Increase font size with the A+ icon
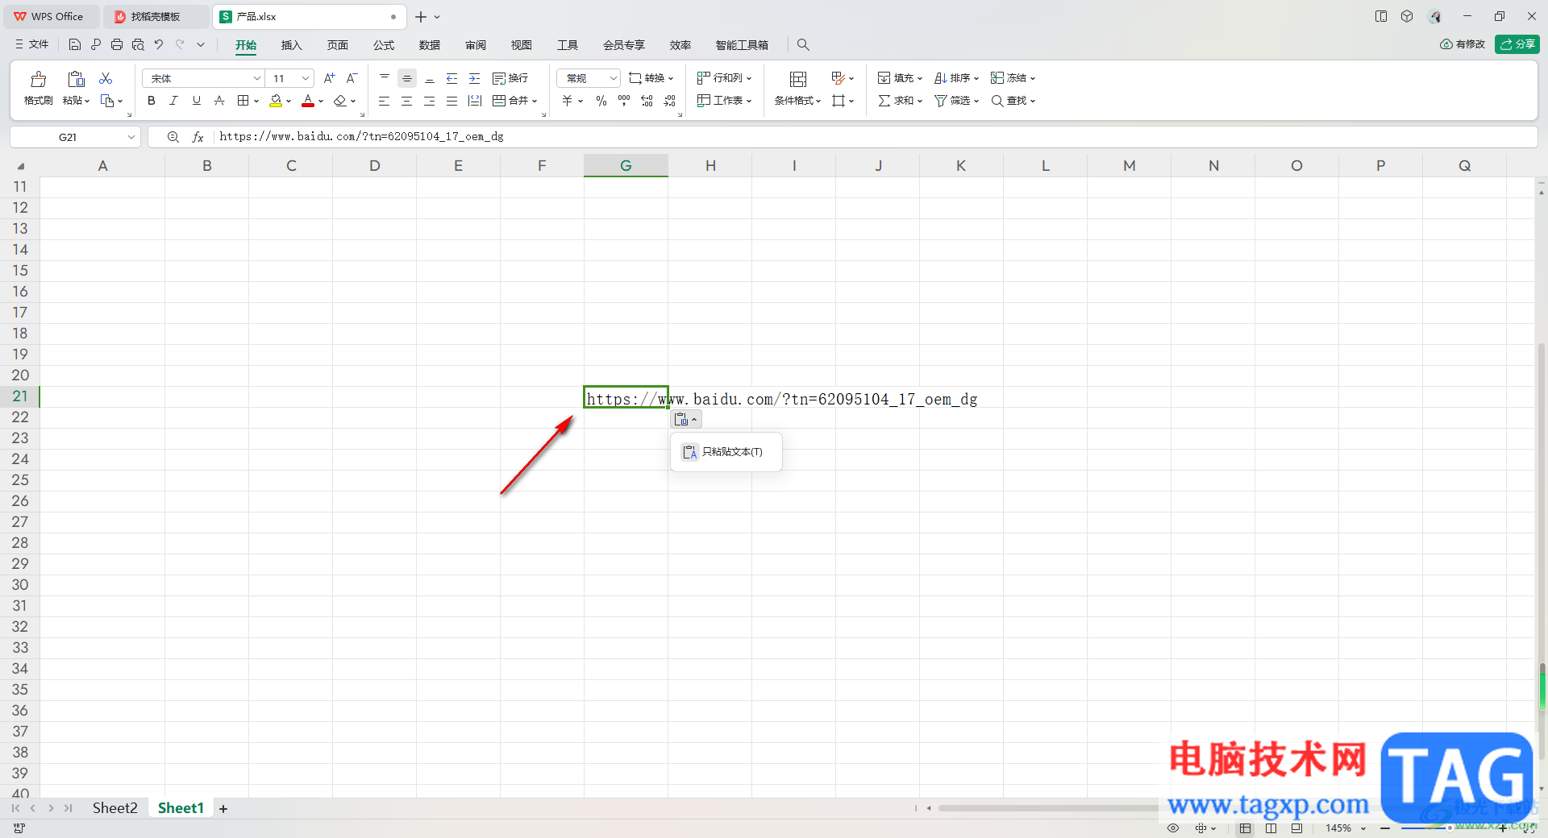Screen dimensions: 1548x838 tap(329, 78)
